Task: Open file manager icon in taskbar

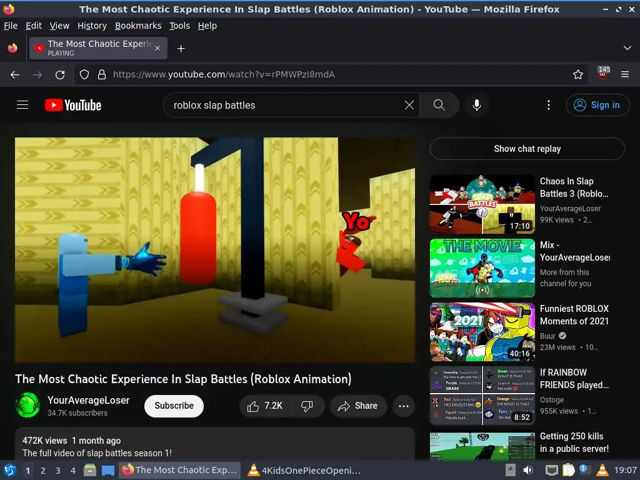Action: coord(90,470)
